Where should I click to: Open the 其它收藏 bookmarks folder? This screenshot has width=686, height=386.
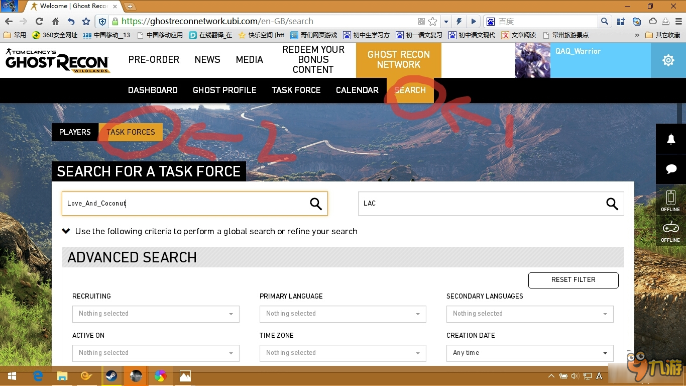(663, 35)
